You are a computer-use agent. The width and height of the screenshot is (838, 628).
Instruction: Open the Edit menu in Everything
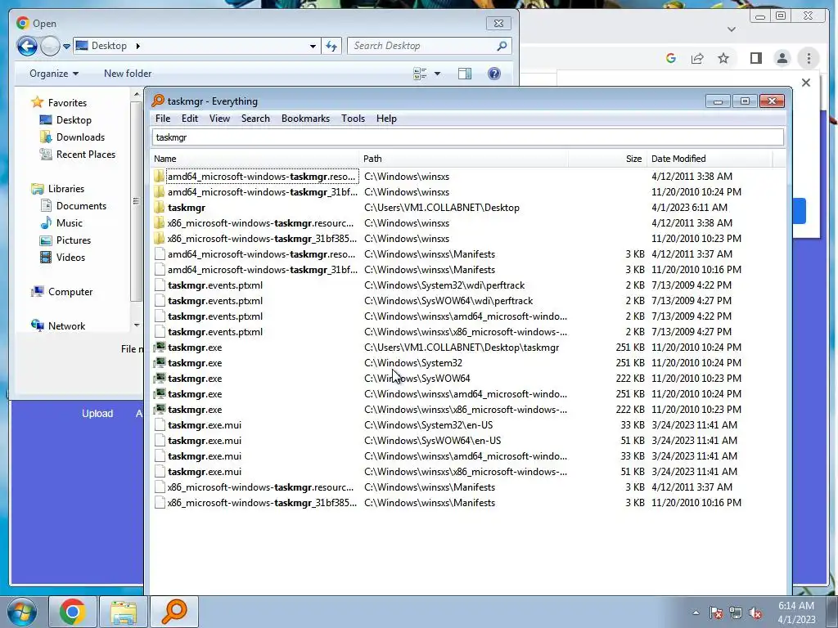[189, 119]
